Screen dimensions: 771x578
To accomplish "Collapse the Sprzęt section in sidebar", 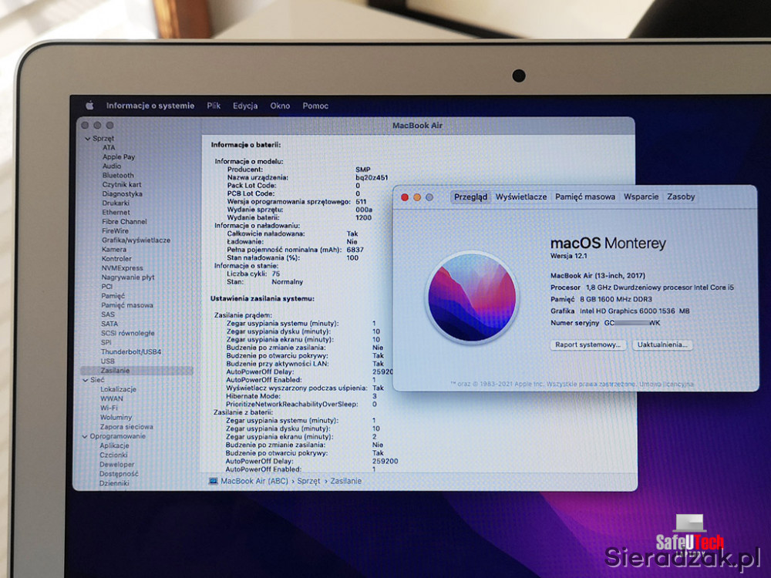I will pos(87,139).
